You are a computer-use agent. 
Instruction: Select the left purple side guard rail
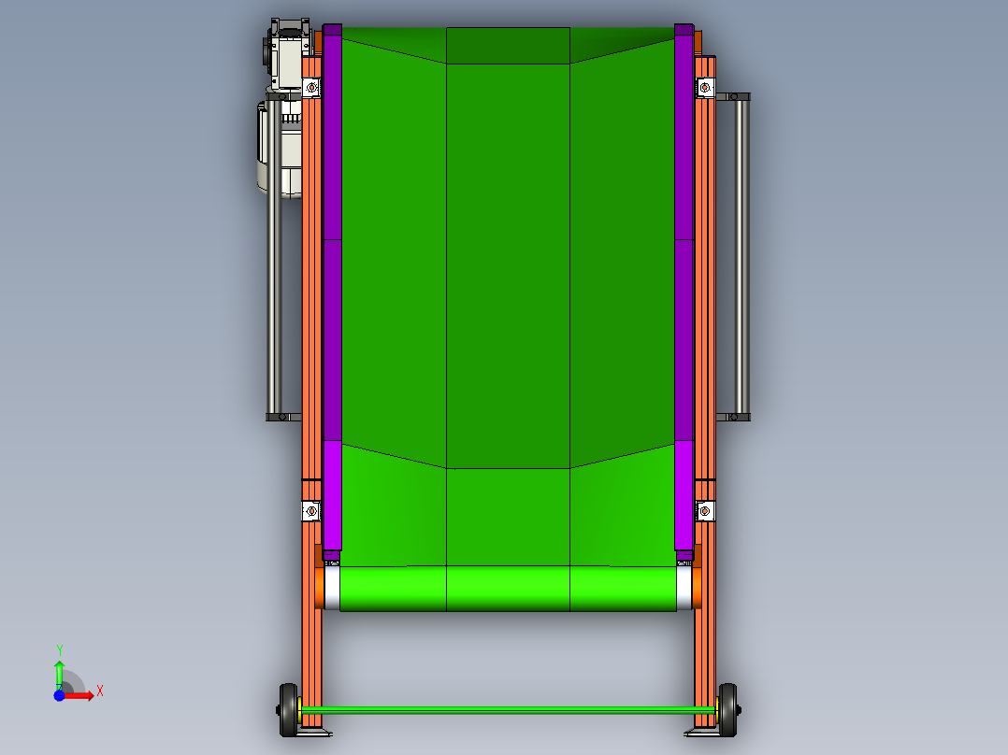point(334,280)
